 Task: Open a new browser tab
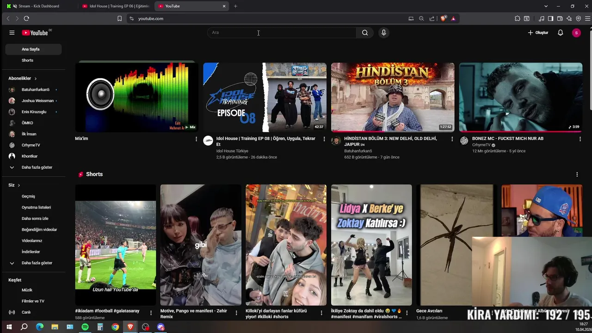point(235,6)
